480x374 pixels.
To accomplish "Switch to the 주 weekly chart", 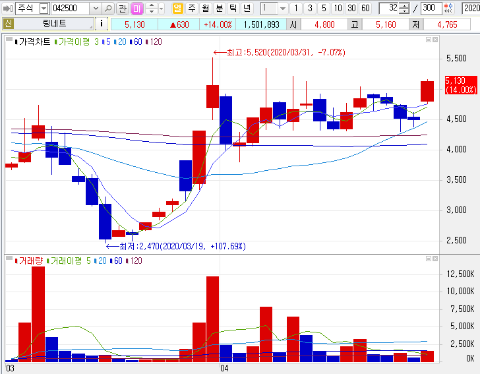I will 192,9.
